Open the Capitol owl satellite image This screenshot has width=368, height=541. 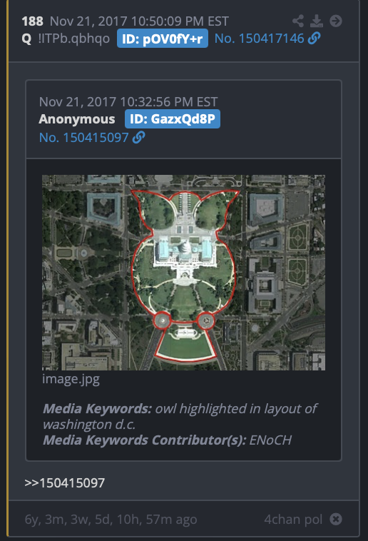183,273
